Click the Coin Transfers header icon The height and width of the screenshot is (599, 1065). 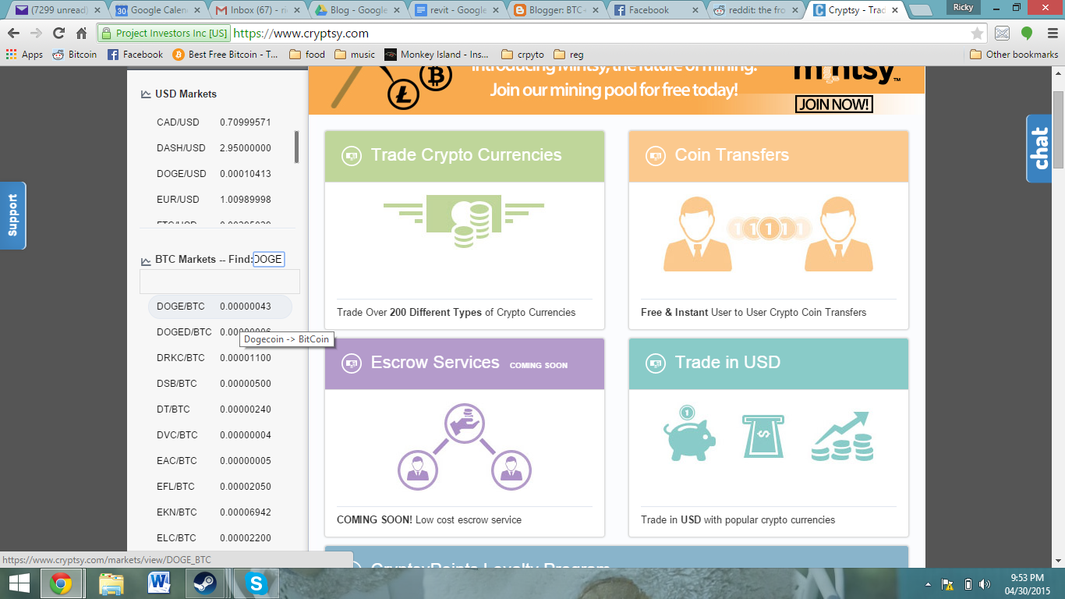pyautogui.click(x=655, y=156)
